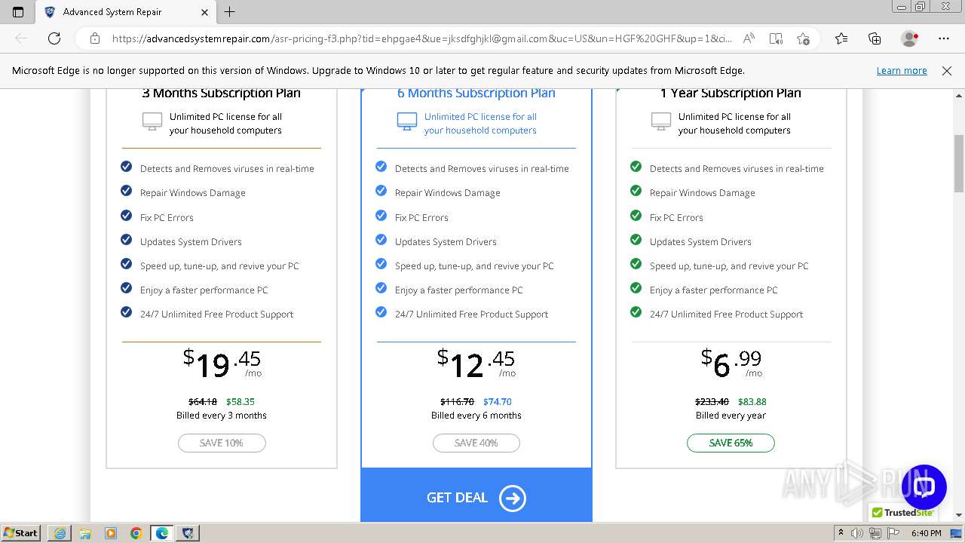
Task: Click the Read aloud icon in address bar
Action: [x=749, y=38]
